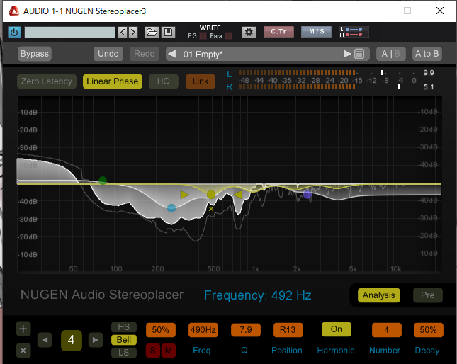Open plugin settings gear icon
Viewport: 457px width, 364px height.
coord(249,32)
